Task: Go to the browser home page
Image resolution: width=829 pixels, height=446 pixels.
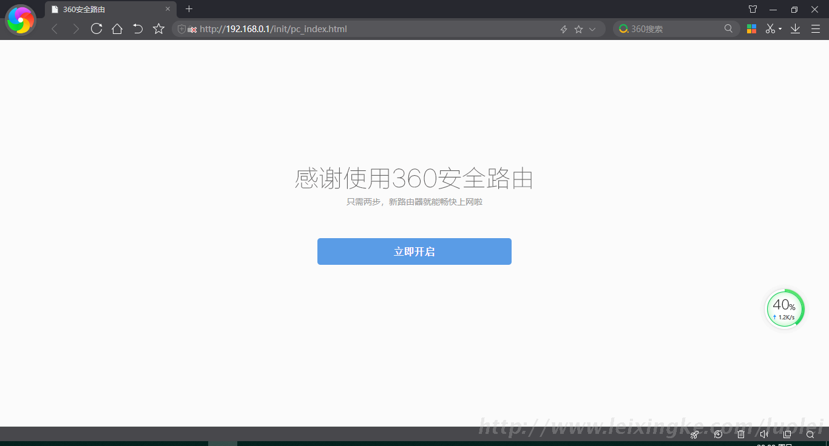Action: 117,28
